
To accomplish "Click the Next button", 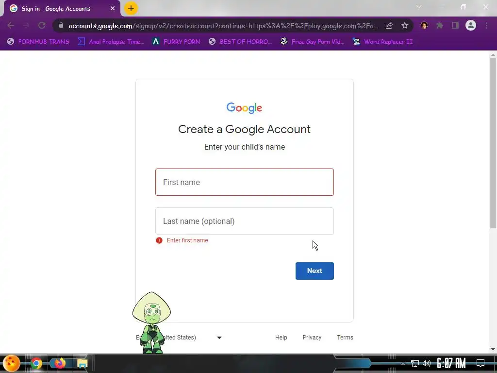I will pos(315,271).
